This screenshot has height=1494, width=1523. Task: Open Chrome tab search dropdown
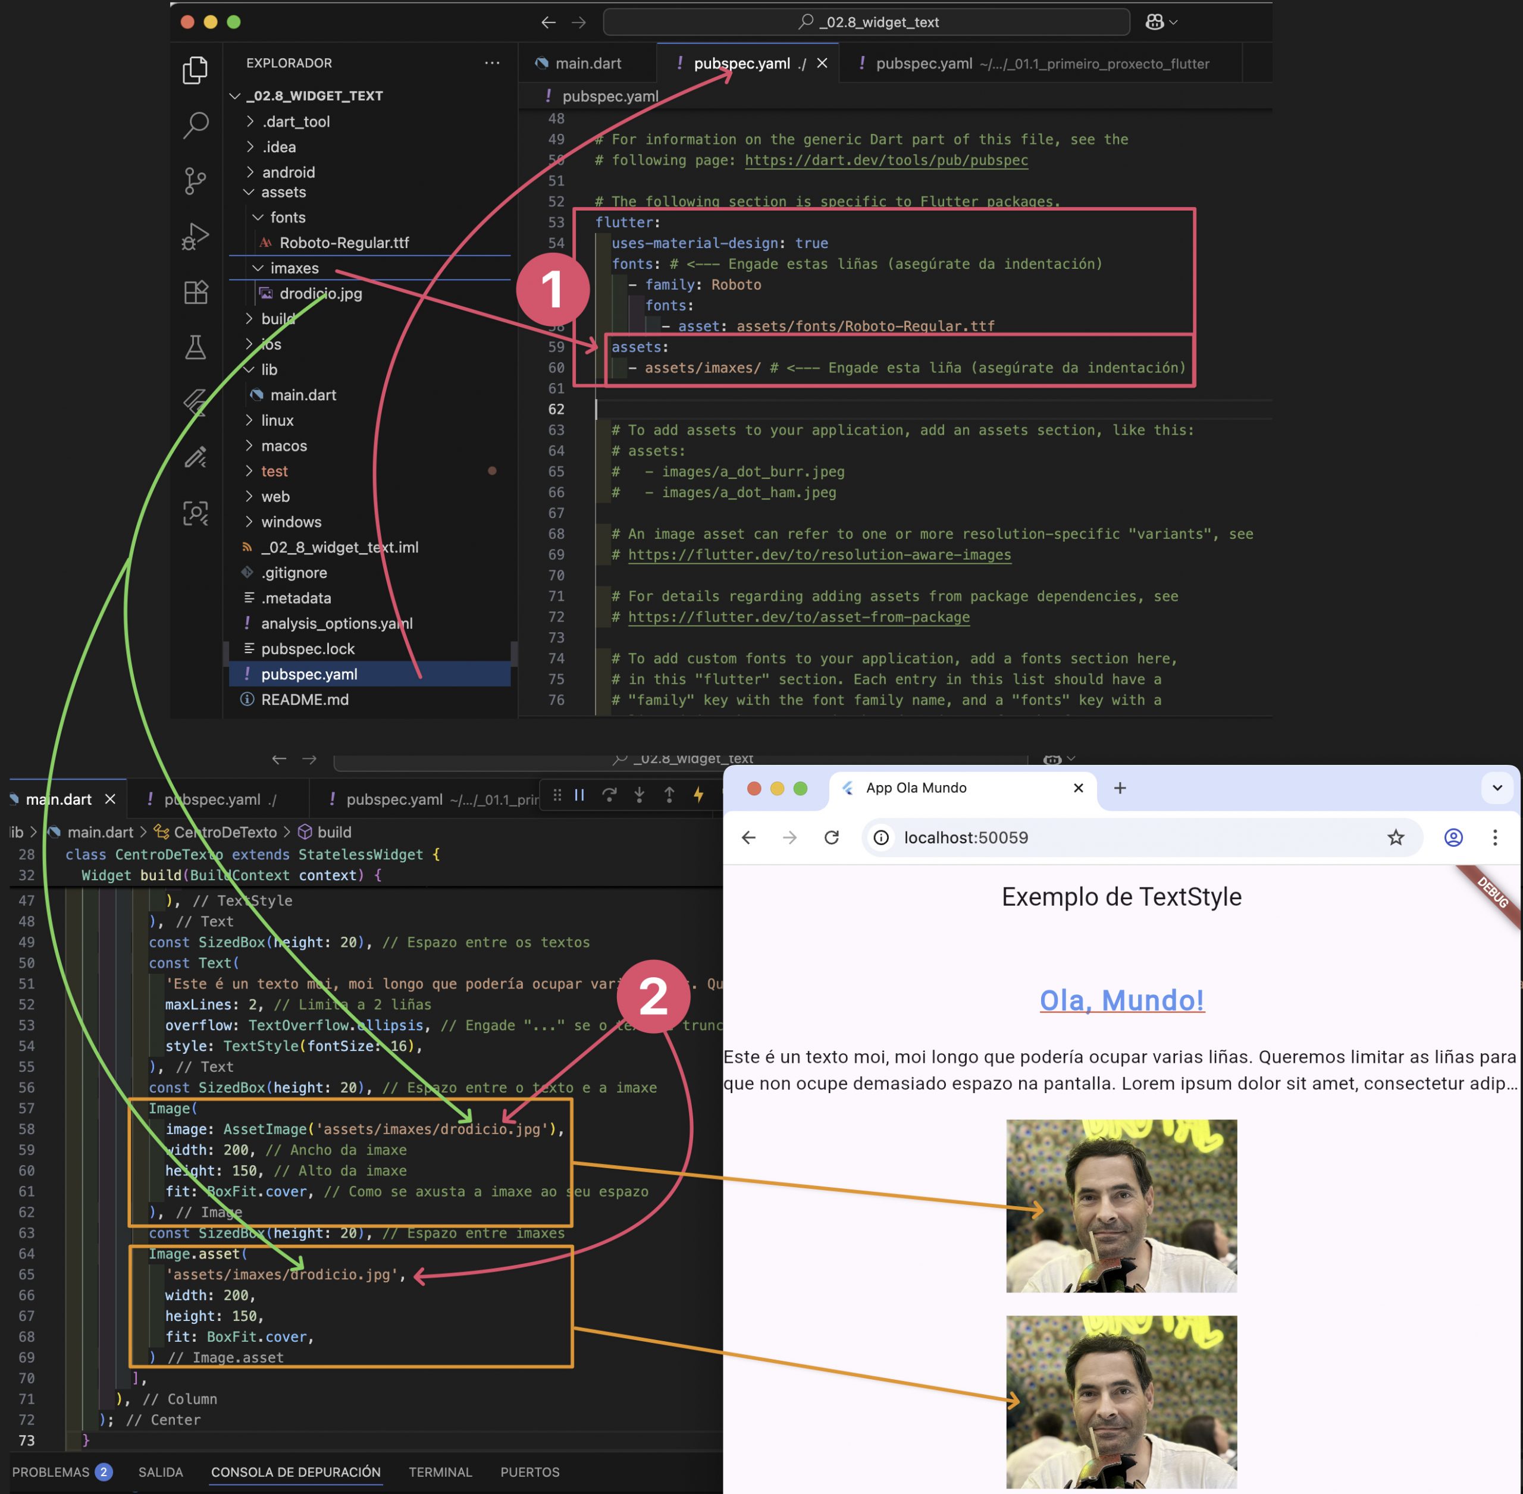coord(1496,788)
